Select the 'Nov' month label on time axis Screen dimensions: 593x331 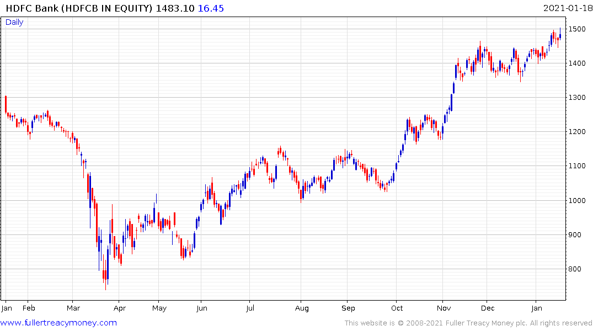click(444, 308)
